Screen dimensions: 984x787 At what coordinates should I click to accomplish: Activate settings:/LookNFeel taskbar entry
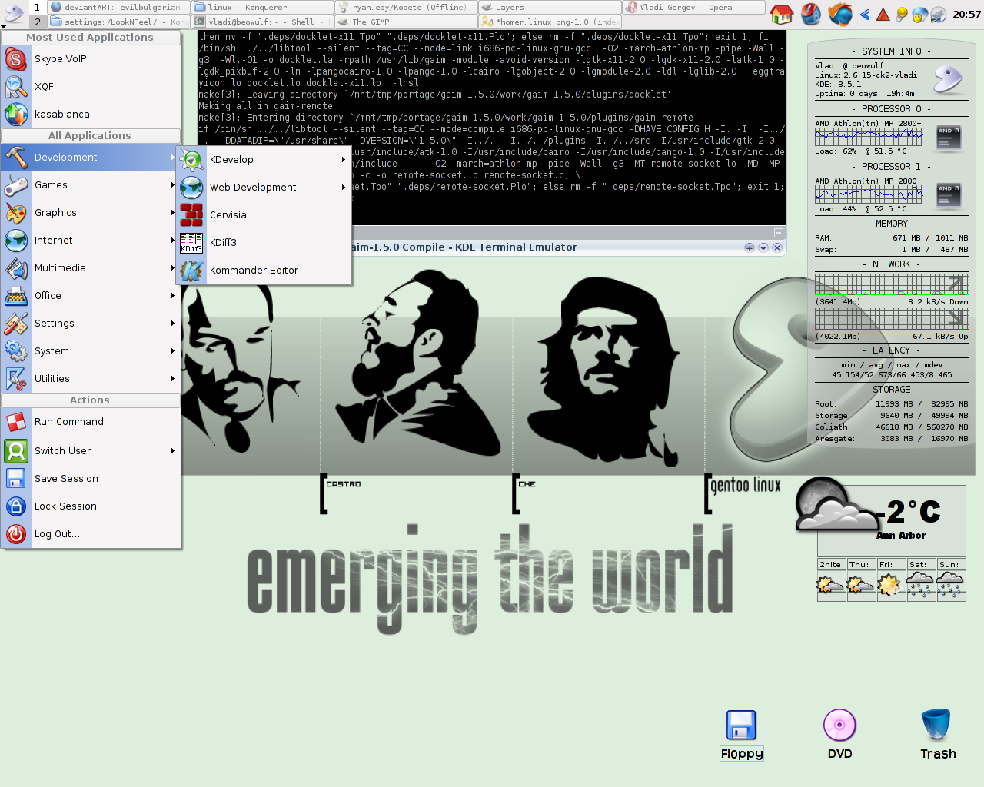(x=118, y=22)
